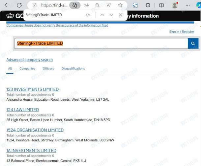Add page to favorites with star icon

120,5
